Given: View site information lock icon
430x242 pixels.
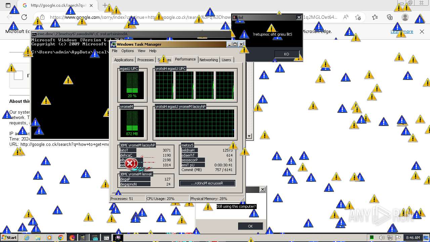Looking at the screenshot, I should tap(42, 17).
